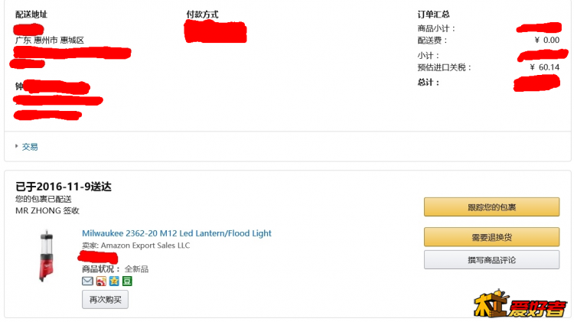
Task: Click the 木工爱好者 watermark logo
Action: point(520,306)
